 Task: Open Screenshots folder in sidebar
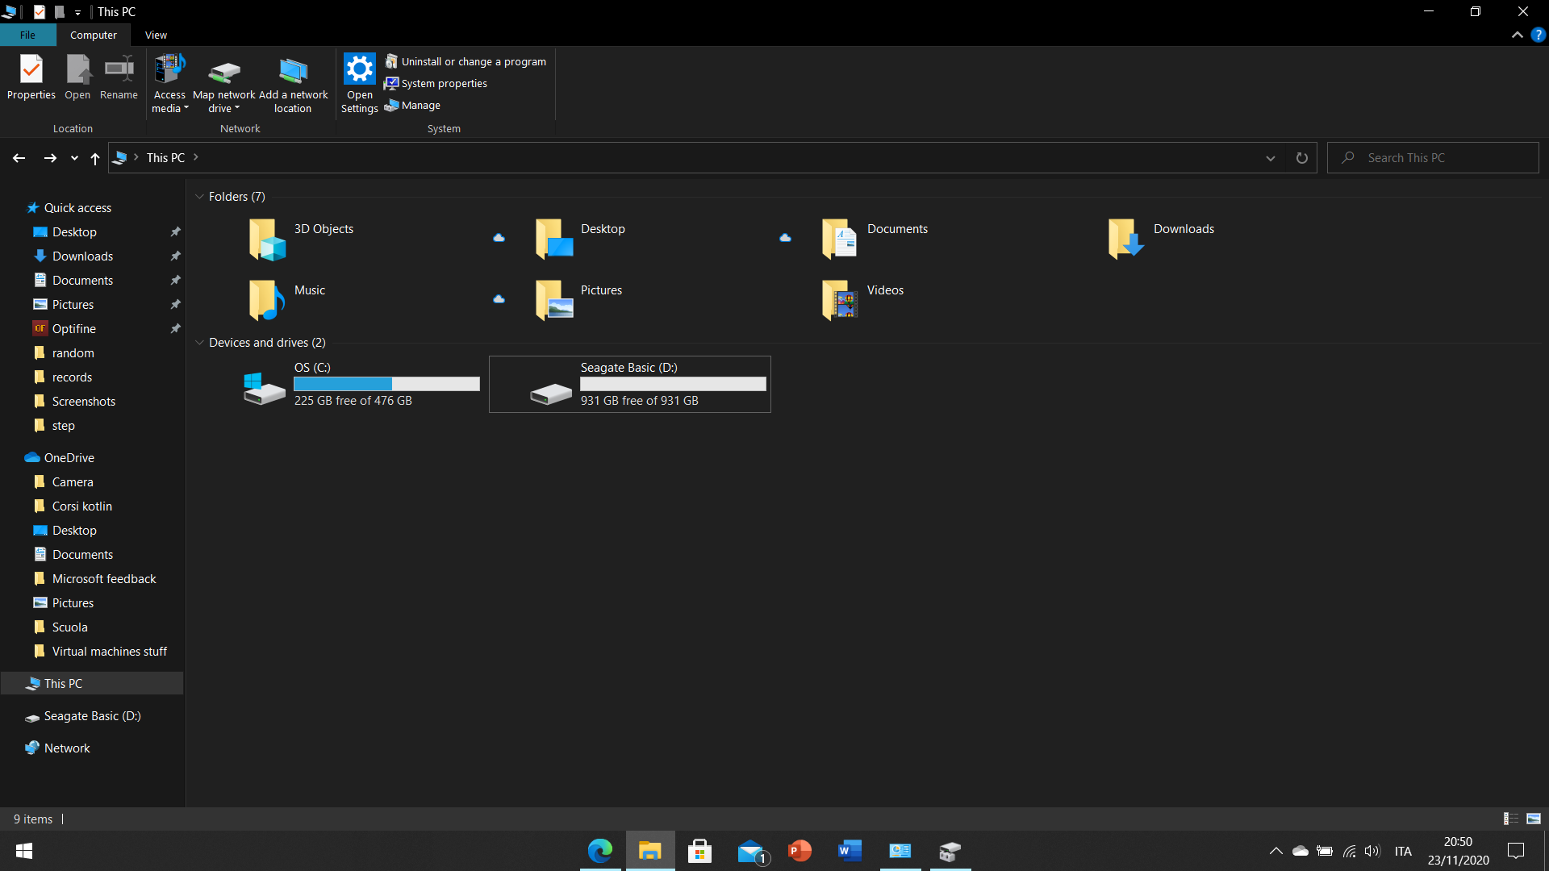pyautogui.click(x=83, y=402)
